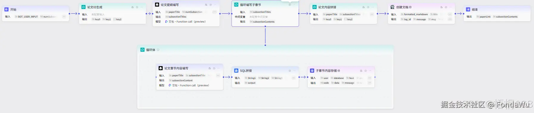Expand hidden outputs of 子章节内容存储 node
This screenshot has height=113, width=534.
tap(369, 83)
